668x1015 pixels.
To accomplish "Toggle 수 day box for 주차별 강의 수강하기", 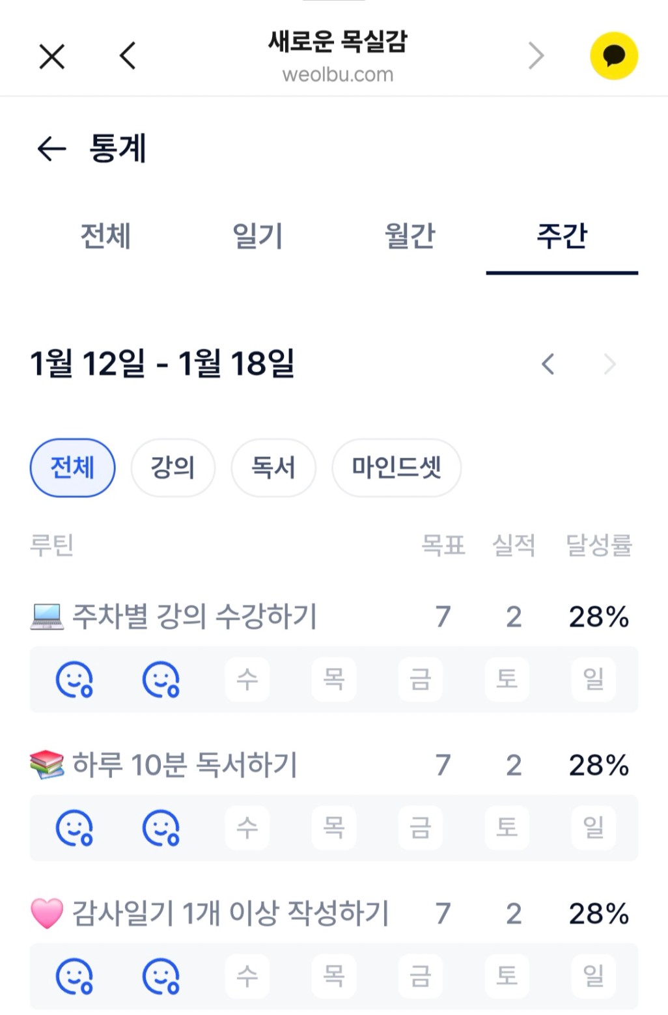I will [x=247, y=680].
